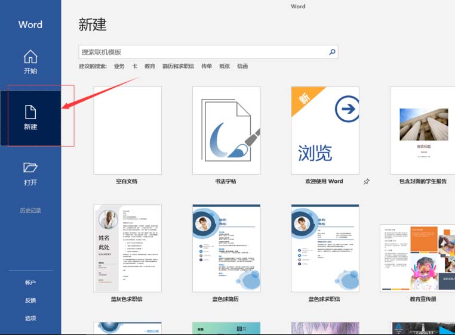Open the 欢迎使用 Word tour template
Viewport: 455px width, 335px height.
click(x=325, y=131)
